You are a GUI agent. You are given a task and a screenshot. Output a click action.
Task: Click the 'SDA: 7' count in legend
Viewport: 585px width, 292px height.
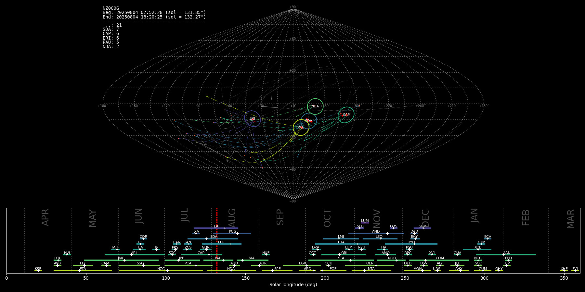coord(111,30)
